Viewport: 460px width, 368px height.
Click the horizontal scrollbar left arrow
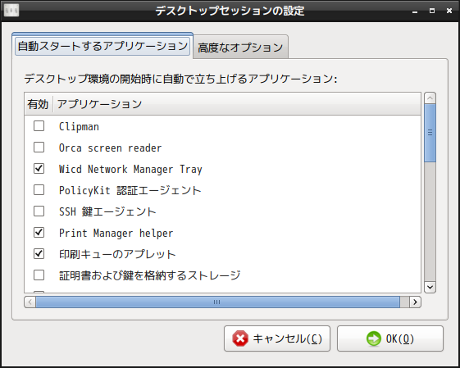tap(30, 302)
